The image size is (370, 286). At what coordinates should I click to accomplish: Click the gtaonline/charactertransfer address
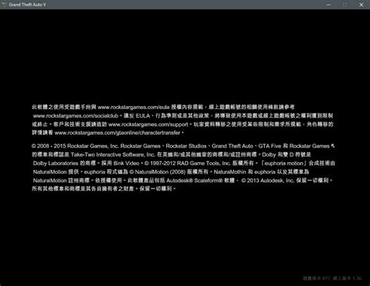(117, 132)
